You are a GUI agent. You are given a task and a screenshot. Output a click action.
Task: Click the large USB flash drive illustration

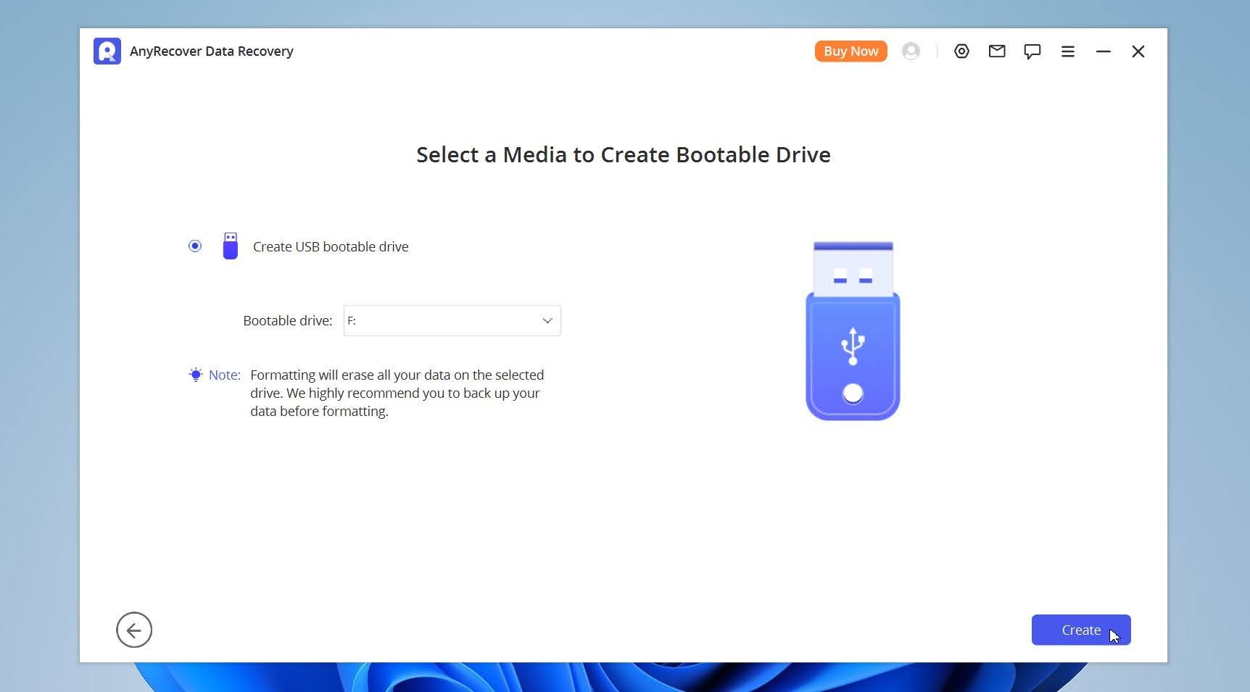[853, 330]
